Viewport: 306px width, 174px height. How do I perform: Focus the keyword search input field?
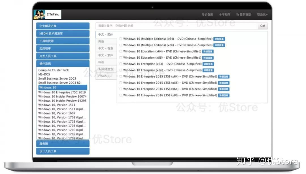click(x=177, y=26)
